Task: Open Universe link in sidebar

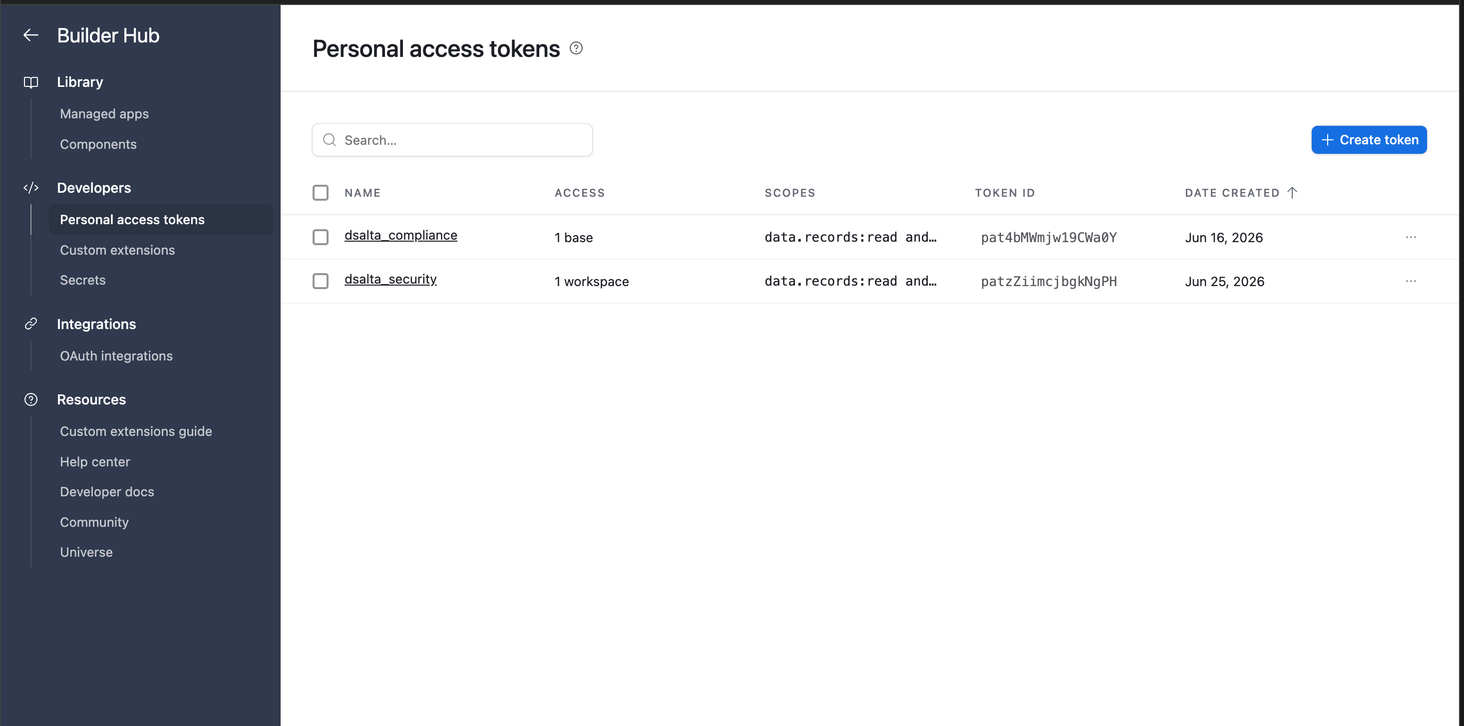Action: click(x=86, y=552)
